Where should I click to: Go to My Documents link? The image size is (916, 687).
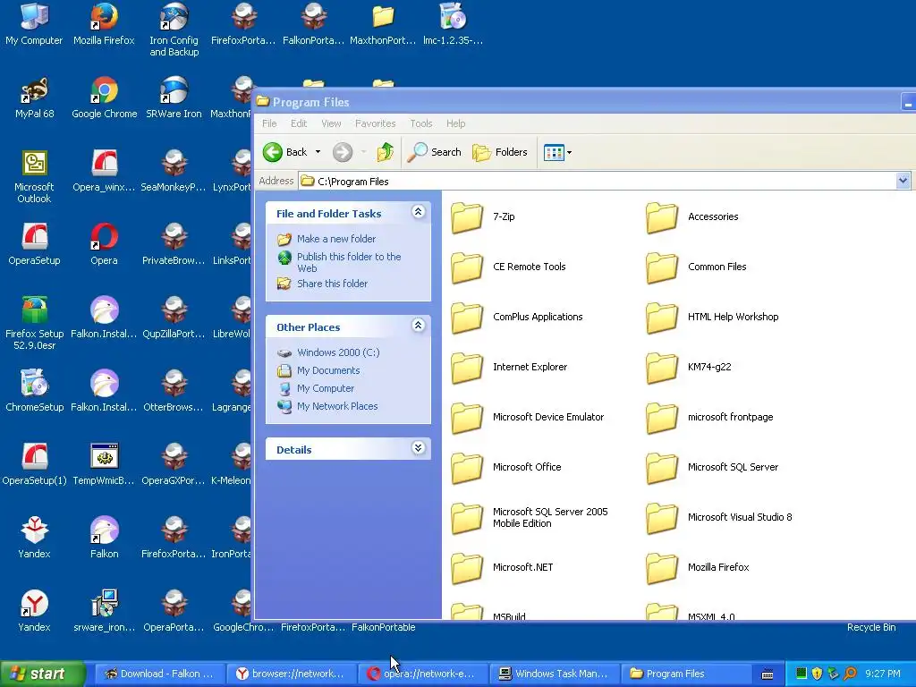(327, 370)
